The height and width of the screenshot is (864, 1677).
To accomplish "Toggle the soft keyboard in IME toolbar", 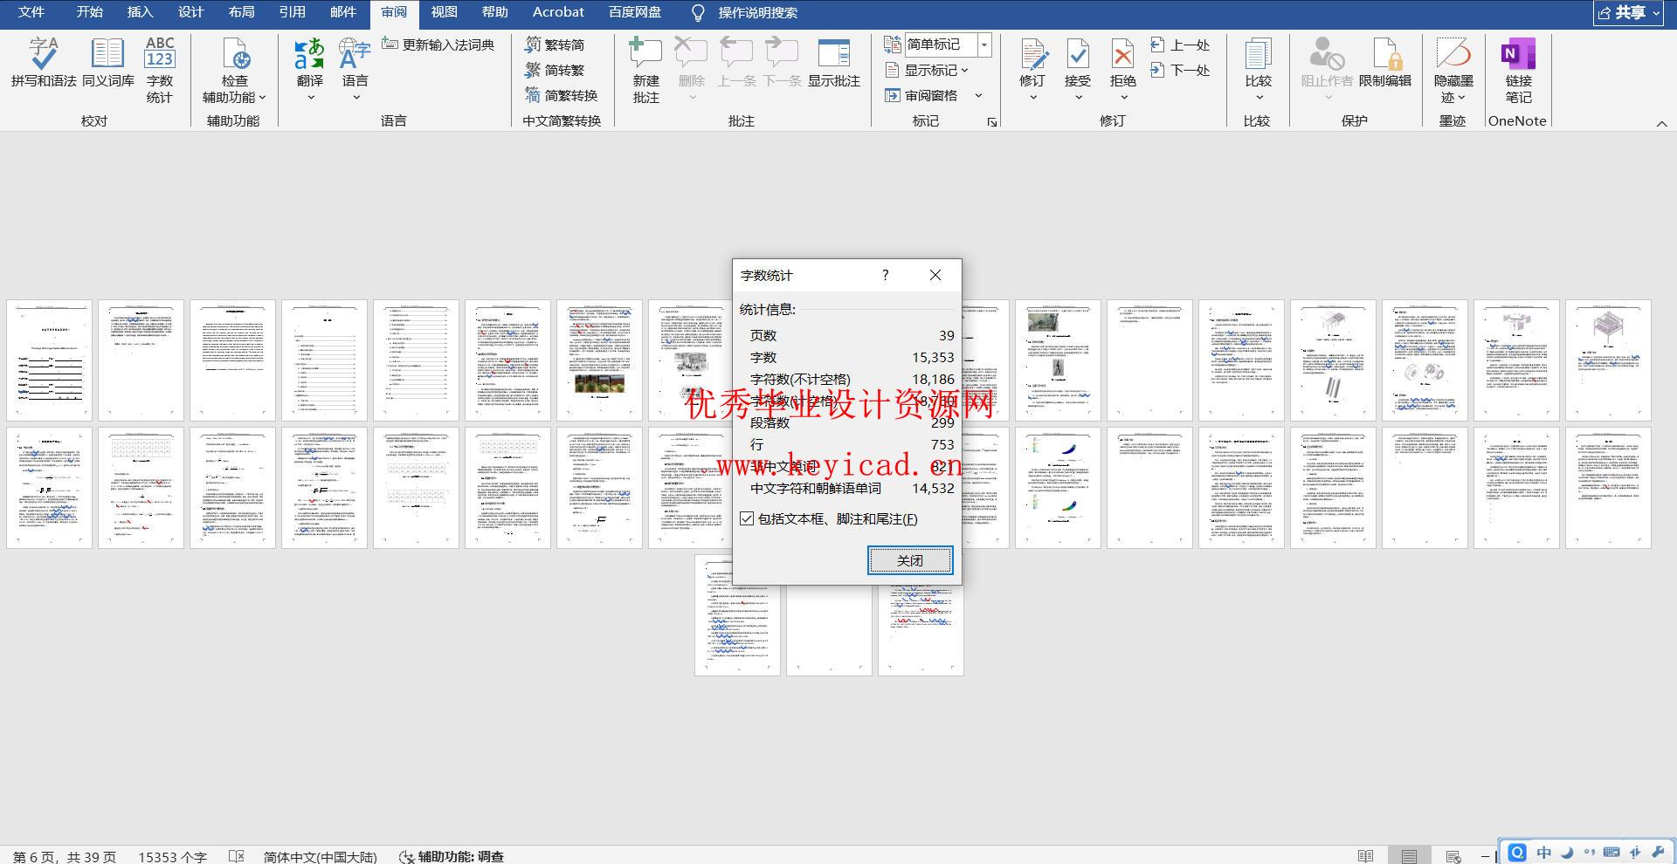I will (x=1611, y=853).
